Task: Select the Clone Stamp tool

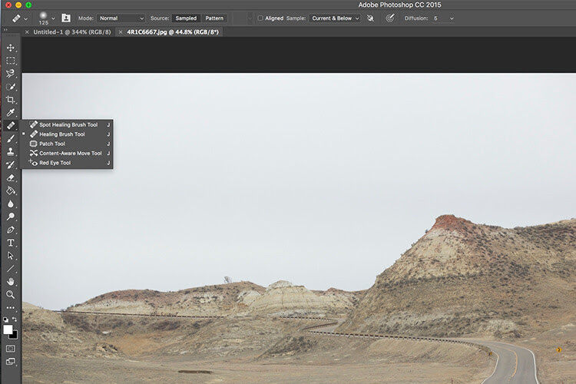Action: tap(10, 151)
